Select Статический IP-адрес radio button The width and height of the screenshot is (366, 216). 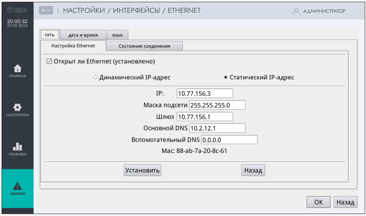point(226,77)
